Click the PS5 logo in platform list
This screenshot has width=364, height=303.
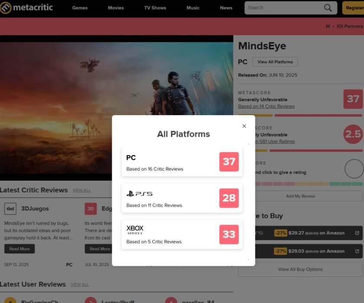(x=140, y=194)
